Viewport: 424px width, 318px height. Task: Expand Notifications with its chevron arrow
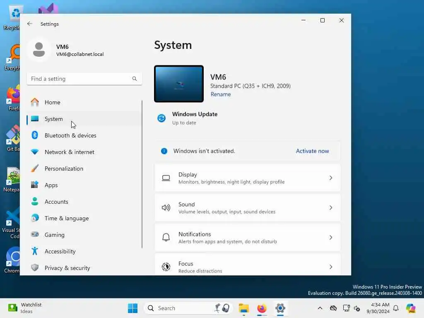pos(331,237)
